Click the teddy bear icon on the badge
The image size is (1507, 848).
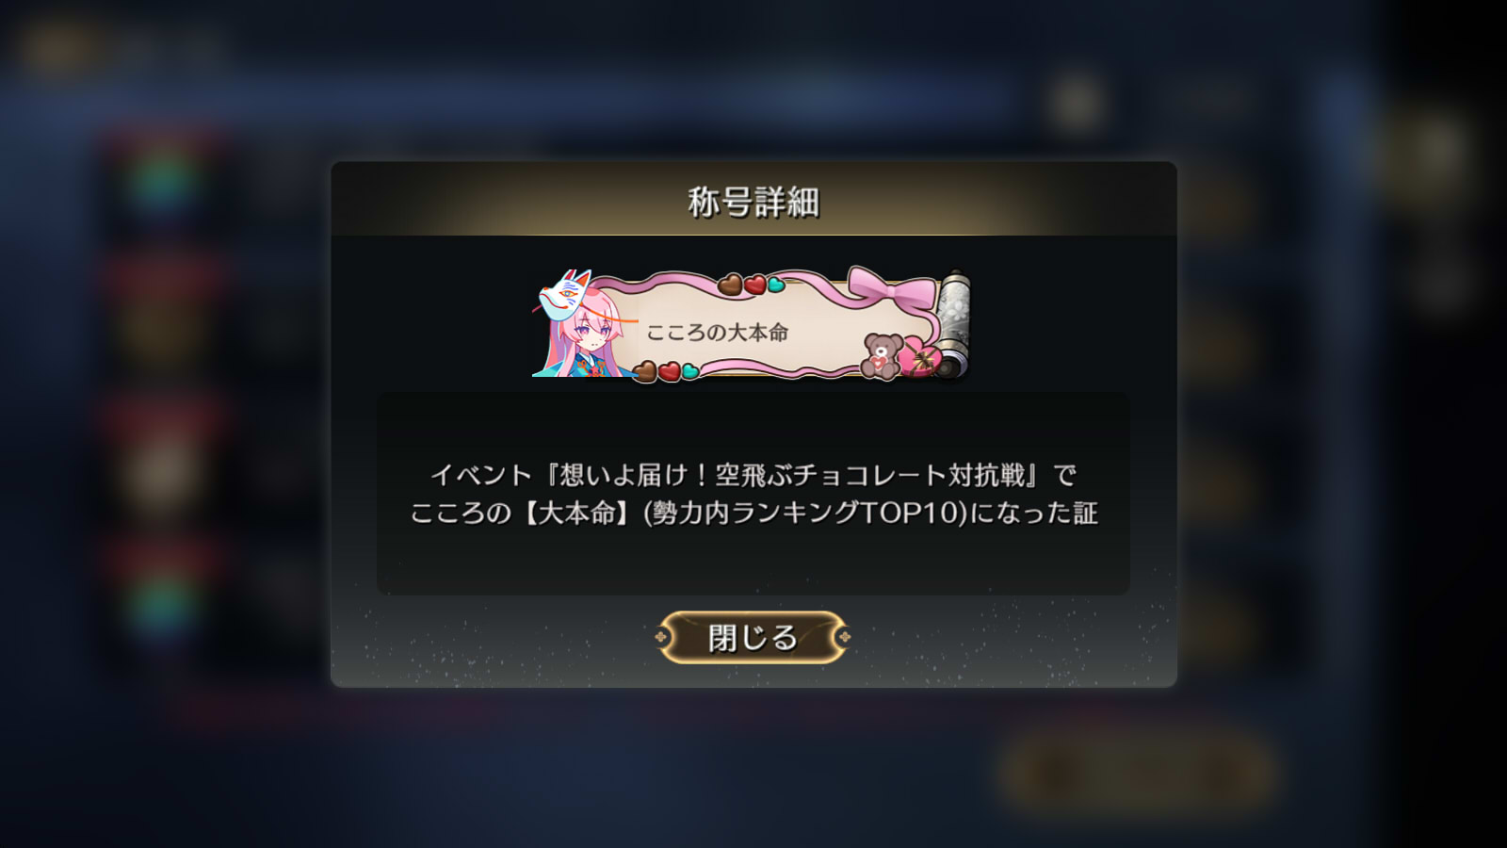tap(882, 357)
